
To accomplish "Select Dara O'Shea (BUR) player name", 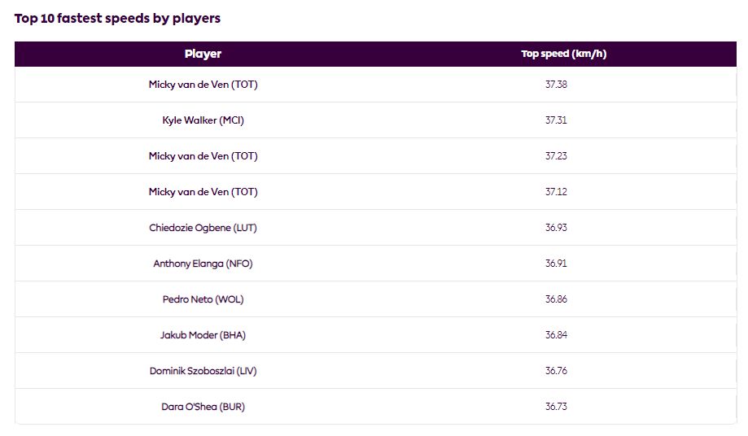I will pyautogui.click(x=203, y=407).
